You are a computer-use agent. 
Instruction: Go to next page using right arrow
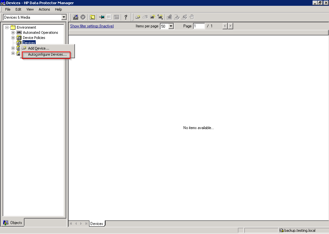(230, 26)
